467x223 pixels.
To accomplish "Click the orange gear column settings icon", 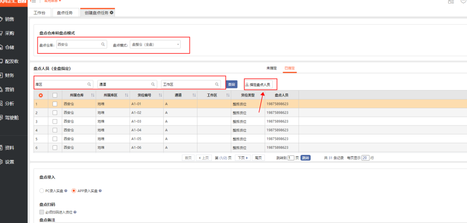I will pyautogui.click(x=41, y=95).
